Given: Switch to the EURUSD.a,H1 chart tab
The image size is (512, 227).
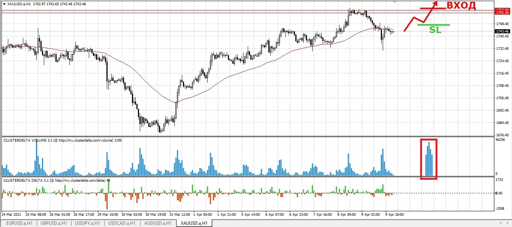Looking at the screenshot, I should coord(19,223).
